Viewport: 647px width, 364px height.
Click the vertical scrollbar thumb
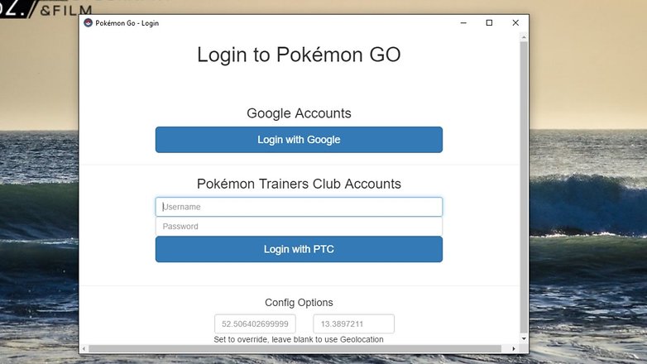coord(524,186)
